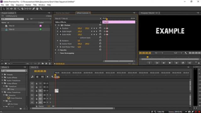This screenshot has width=201, height=113.
Task: Switch to Source (no clips) tab
Action: (x=62, y=13)
